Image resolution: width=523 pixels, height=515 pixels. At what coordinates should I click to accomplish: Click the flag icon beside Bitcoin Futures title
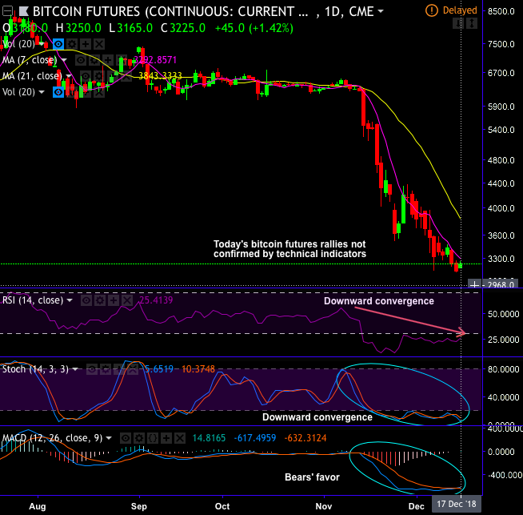point(24,12)
